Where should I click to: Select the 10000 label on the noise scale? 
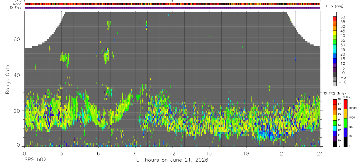(352, 108)
